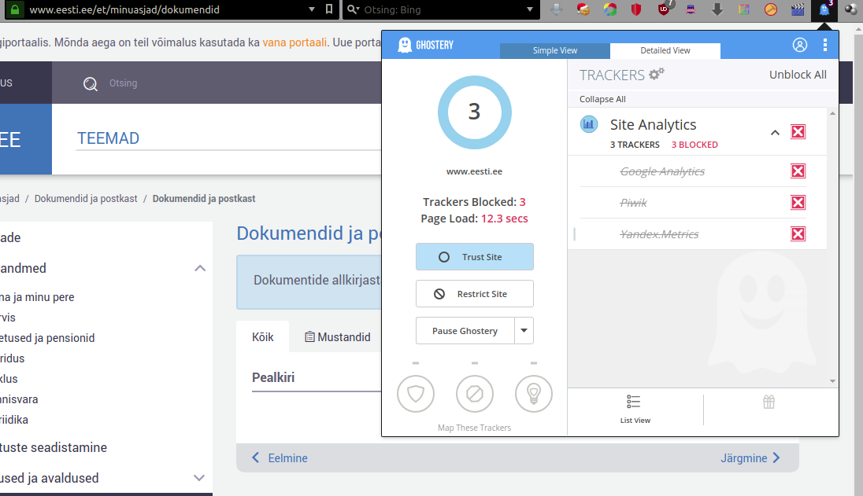Click the light-blue download arrow extension icon
This screenshot has width=863, height=496.
pyautogui.click(x=557, y=9)
